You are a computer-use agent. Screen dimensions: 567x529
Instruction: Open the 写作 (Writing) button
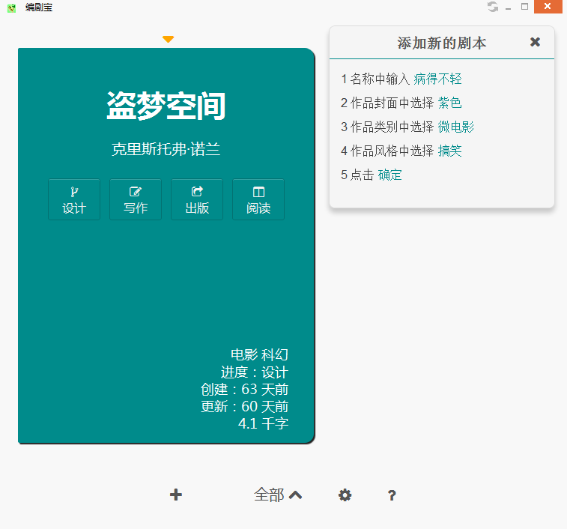pyautogui.click(x=136, y=199)
